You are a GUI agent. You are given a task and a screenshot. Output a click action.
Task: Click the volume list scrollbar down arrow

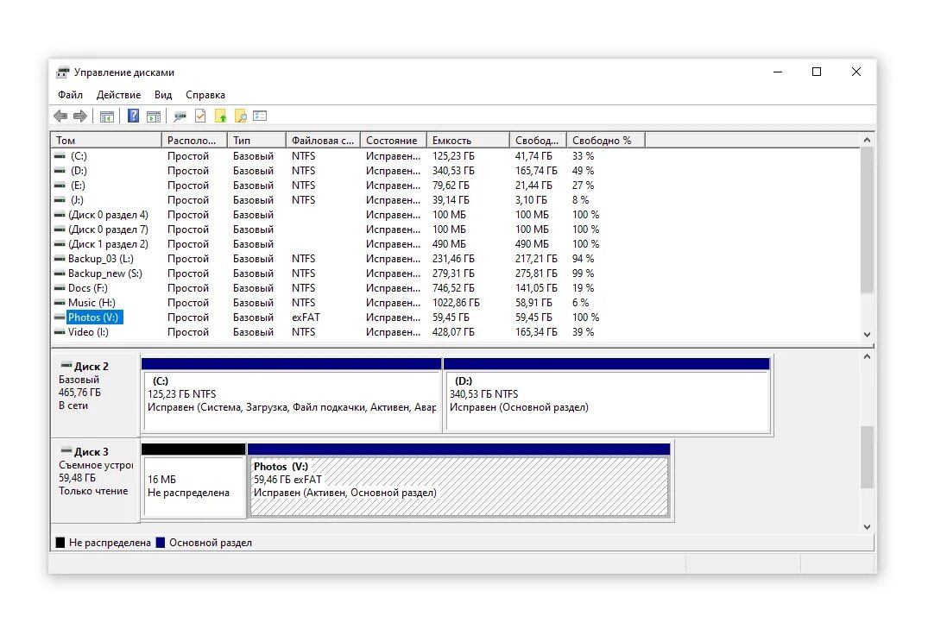(867, 335)
